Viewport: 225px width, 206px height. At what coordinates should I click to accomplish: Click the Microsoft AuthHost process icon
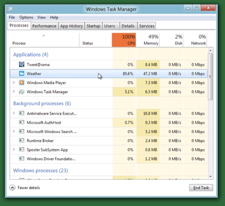click(x=22, y=122)
